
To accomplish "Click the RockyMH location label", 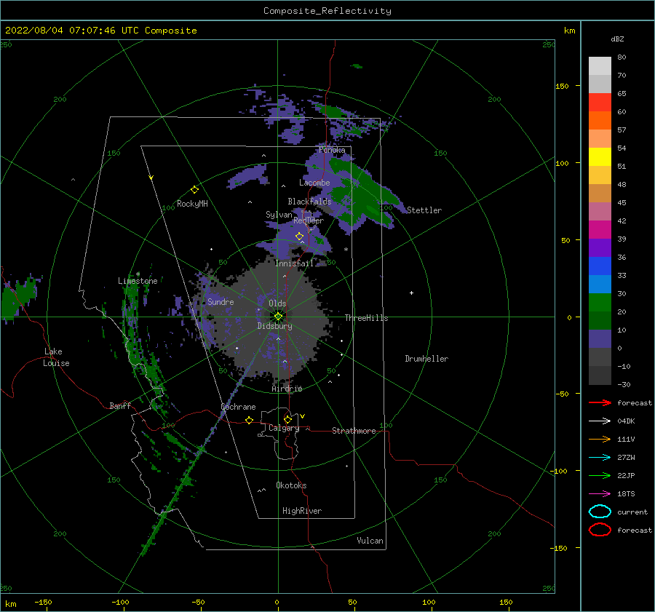I will (x=192, y=204).
